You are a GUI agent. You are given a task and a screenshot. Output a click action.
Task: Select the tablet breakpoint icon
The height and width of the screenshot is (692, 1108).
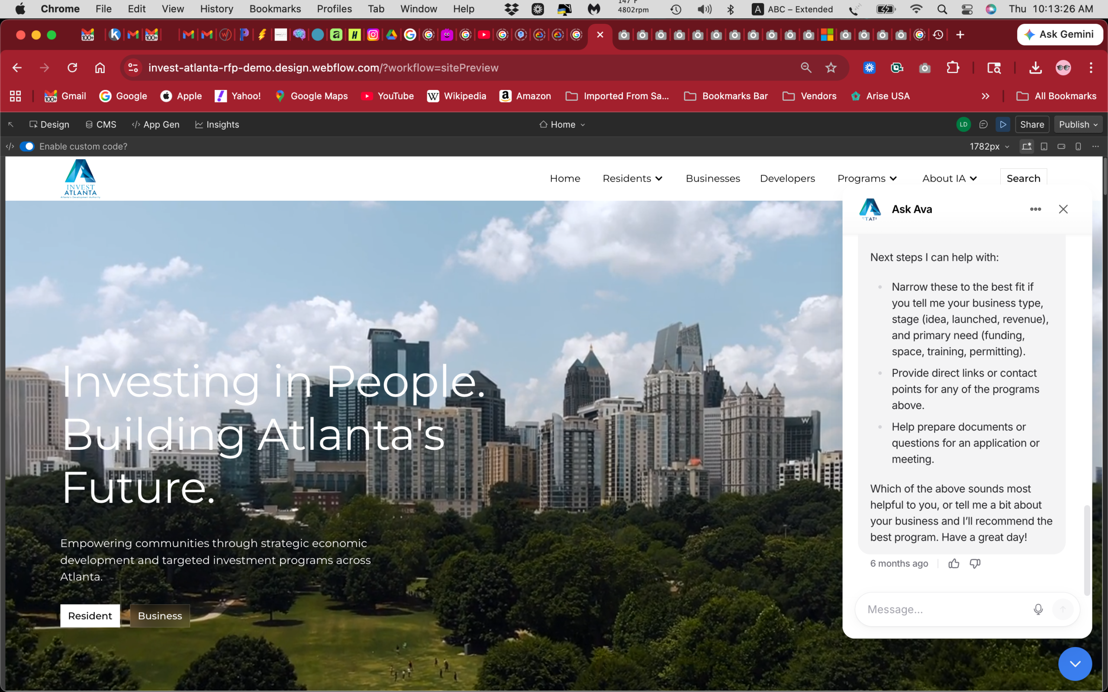pos(1044,147)
